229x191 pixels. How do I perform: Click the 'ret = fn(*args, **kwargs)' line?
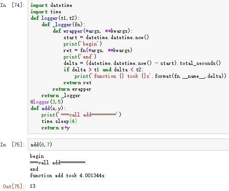coord(98,51)
